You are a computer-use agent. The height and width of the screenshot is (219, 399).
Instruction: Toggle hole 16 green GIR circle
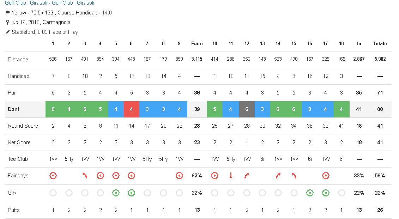pos(310,193)
